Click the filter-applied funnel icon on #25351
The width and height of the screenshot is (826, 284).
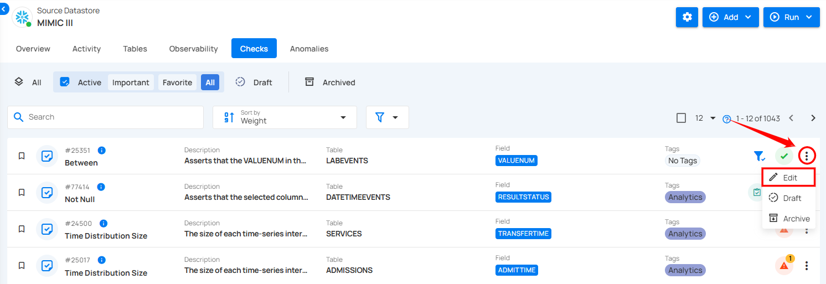pyautogui.click(x=760, y=156)
